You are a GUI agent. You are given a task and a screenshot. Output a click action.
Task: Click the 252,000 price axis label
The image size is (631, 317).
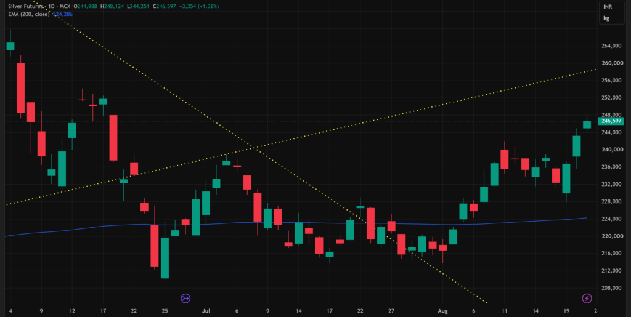[611, 98]
